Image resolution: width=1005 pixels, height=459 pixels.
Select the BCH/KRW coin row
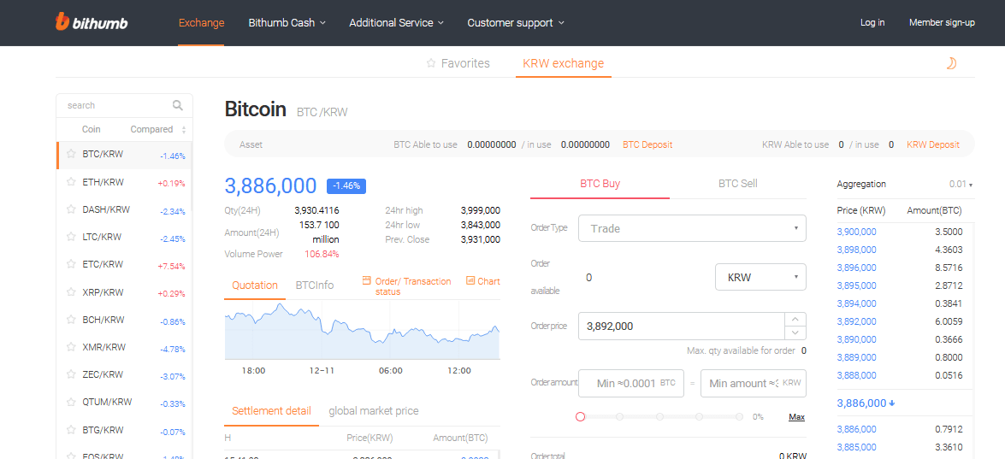[124, 320]
